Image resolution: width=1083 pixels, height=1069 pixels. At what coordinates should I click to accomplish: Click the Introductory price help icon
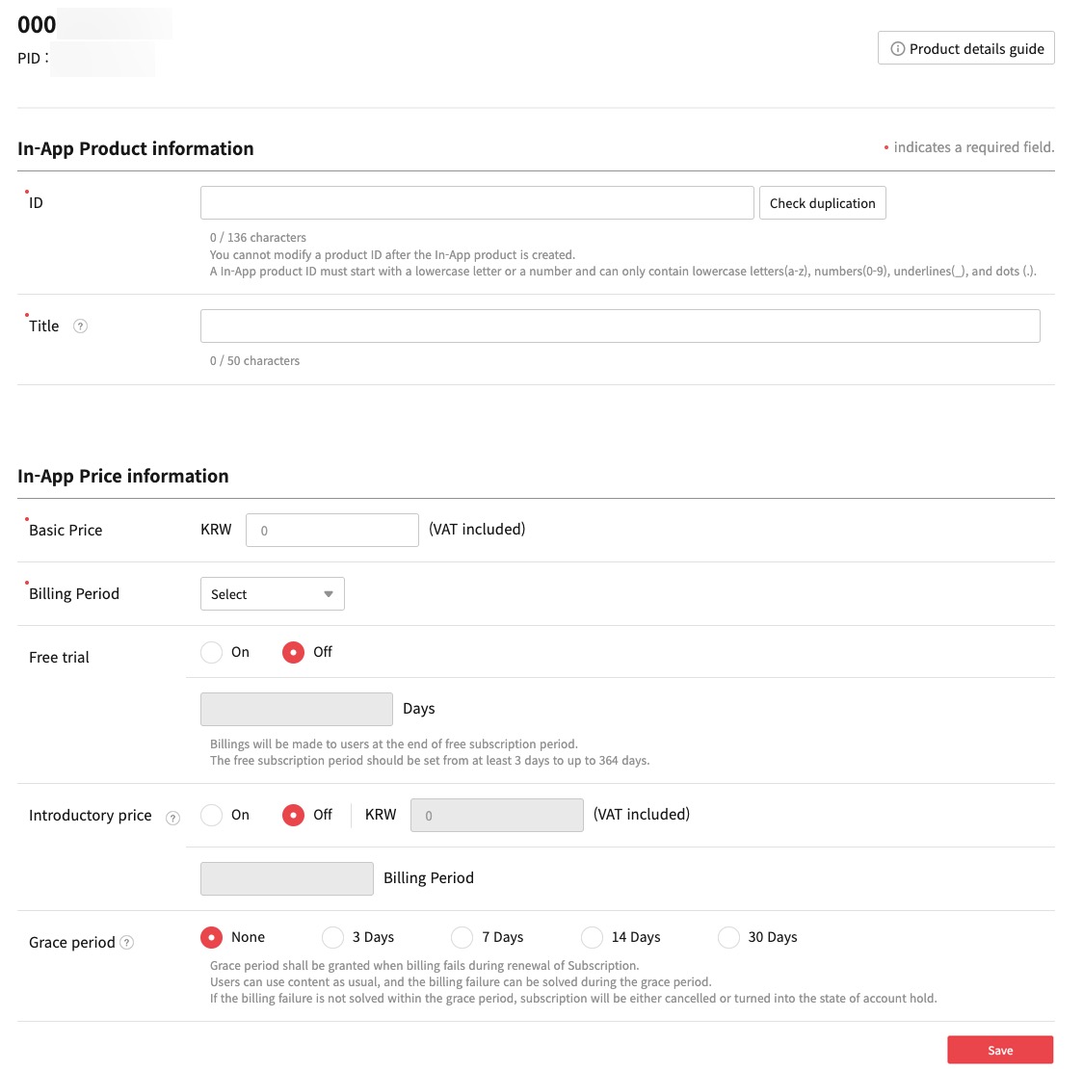pyautogui.click(x=172, y=818)
